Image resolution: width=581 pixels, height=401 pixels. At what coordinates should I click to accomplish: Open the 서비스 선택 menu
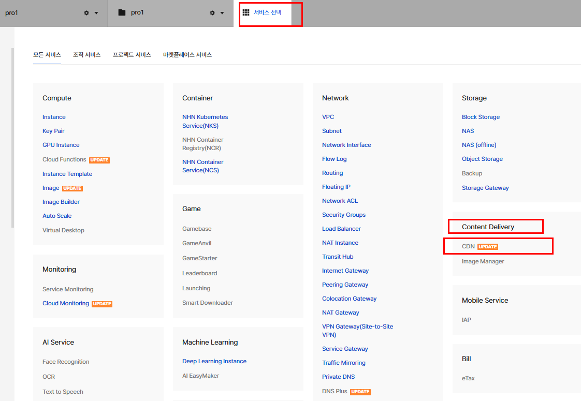click(267, 12)
